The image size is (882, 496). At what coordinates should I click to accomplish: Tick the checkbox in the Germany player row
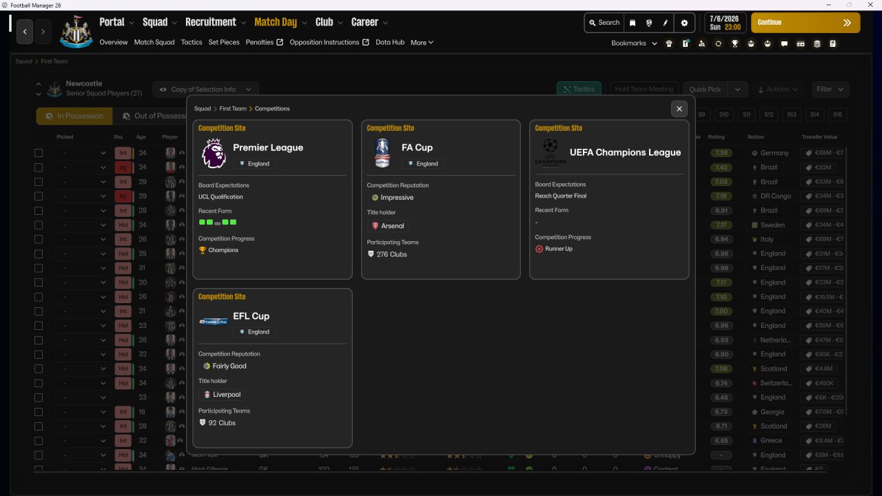39,153
